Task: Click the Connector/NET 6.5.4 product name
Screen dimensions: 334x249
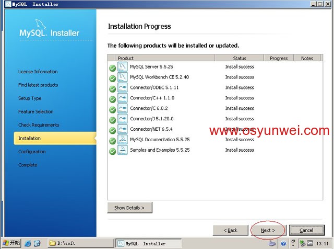Action: click(151, 129)
